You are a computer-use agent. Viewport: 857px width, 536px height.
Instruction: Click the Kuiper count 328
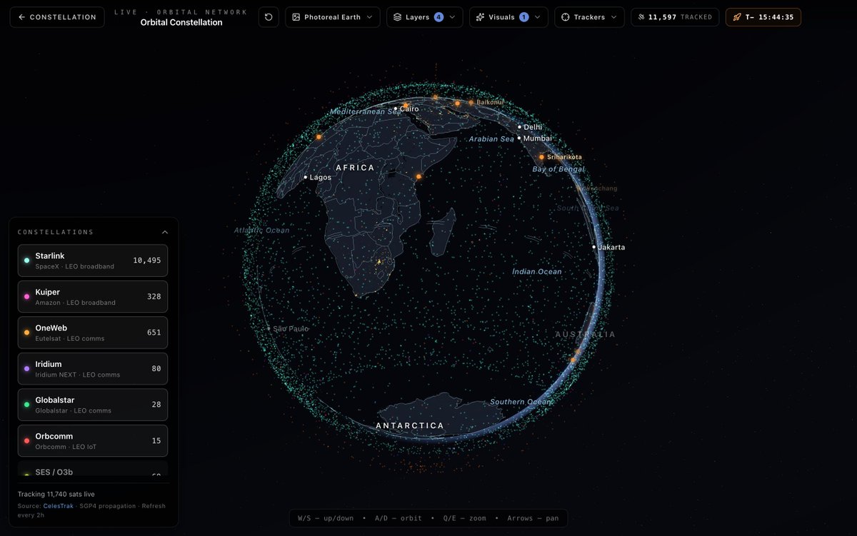(154, 296)
